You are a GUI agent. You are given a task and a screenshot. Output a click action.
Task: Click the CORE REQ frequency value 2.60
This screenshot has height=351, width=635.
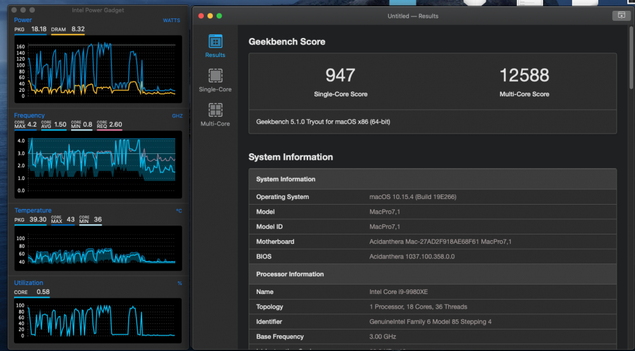pyautogui.click(x=116, y=124)
